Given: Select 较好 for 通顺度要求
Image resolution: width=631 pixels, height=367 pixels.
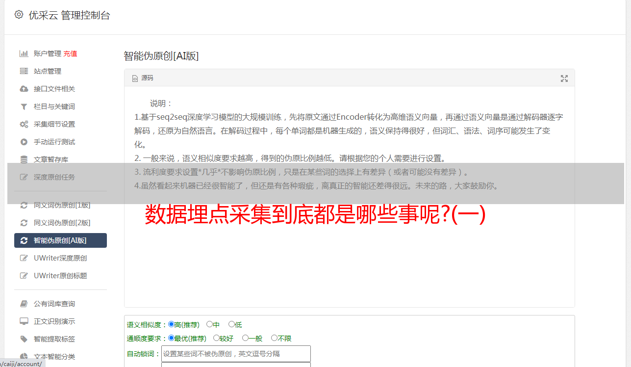Looking at the screenshot, I should [216, 338].
